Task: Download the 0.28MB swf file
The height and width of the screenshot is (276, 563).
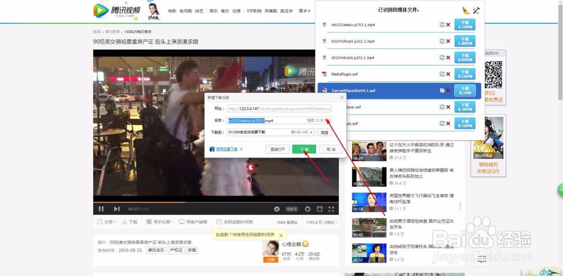Action: [465, 107]
